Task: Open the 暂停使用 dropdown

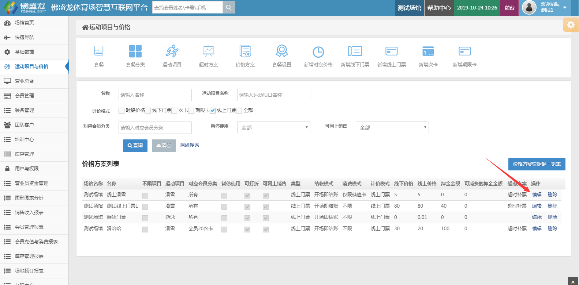Action: [274, 127]
